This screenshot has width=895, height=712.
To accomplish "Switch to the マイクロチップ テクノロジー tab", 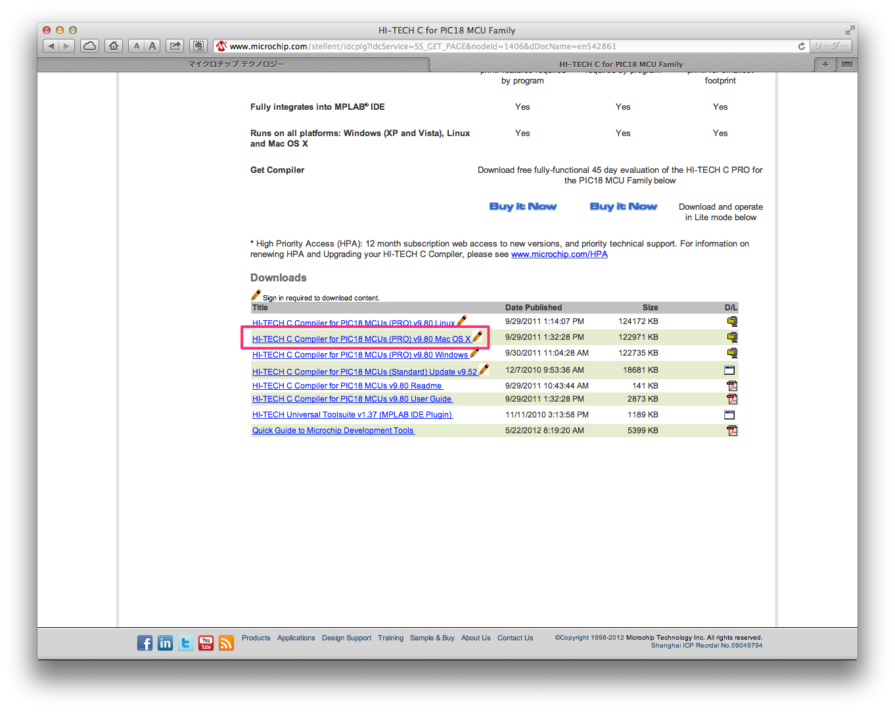I will [x=235, y=64].
